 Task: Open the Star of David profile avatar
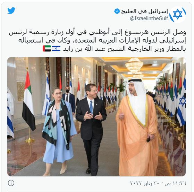[178, 14]
